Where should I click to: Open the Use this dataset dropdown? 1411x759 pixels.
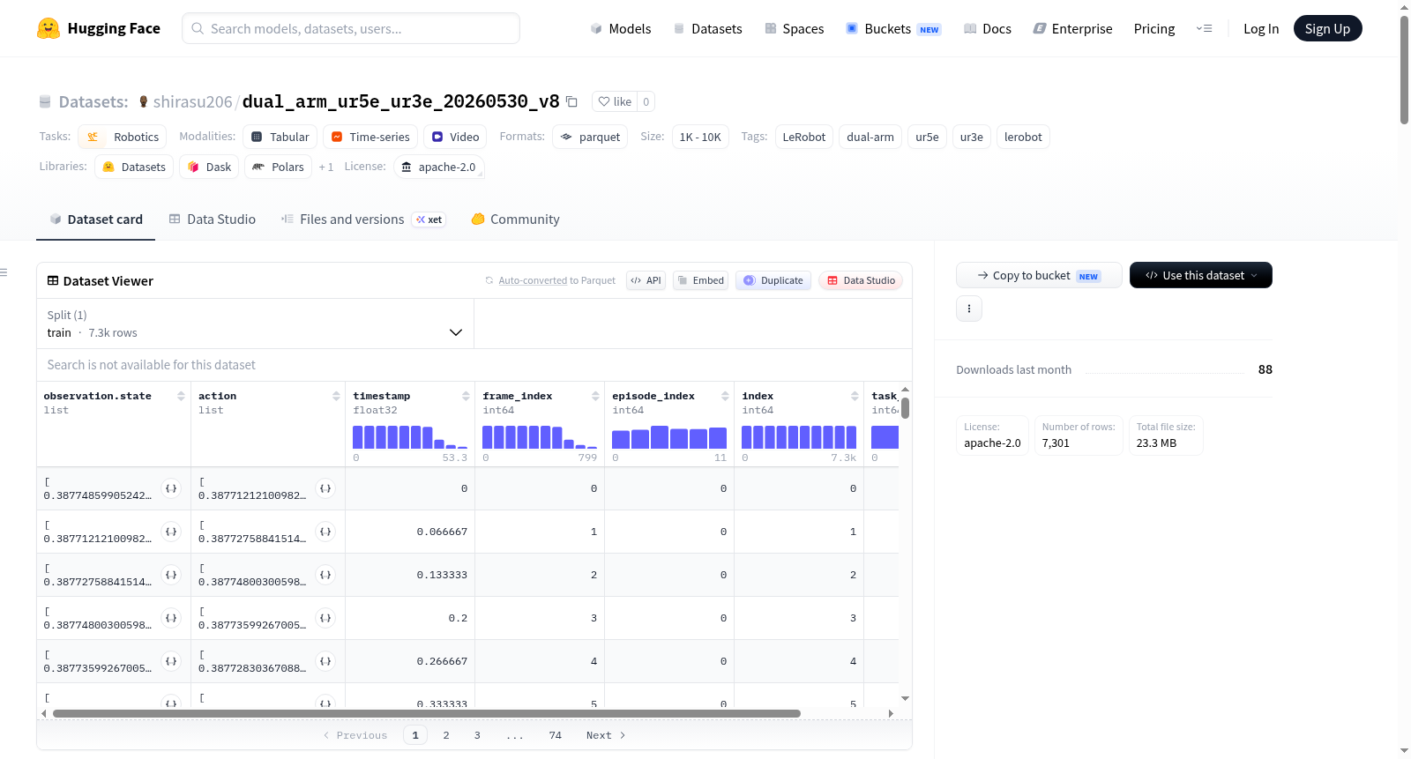click(x=1200, y=275)
